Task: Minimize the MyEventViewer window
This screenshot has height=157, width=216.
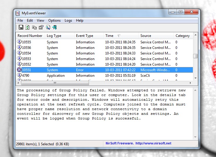Action: (173, 12)
